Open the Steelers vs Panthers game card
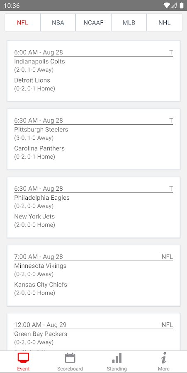 (x=94, y=139)
